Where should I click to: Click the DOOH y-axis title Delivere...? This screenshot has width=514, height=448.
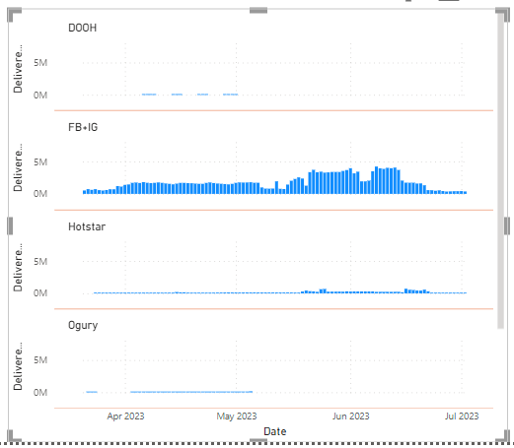coord(18,69)
